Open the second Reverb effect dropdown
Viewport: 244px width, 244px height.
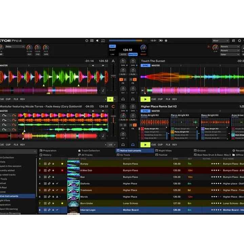tap(230, 50)
